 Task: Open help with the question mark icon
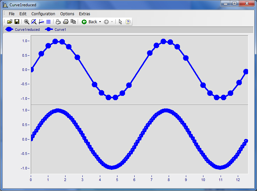pyautogui.click(x=128, y=22)
